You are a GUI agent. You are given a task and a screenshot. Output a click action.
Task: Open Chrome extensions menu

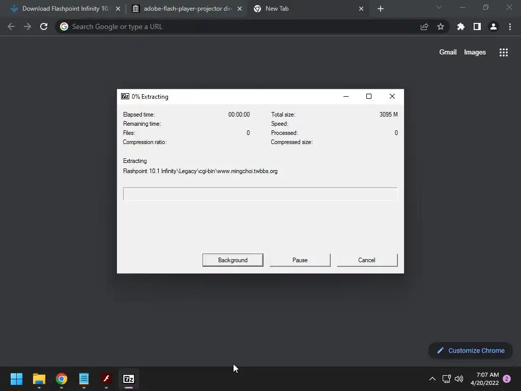tap(461, 26)
